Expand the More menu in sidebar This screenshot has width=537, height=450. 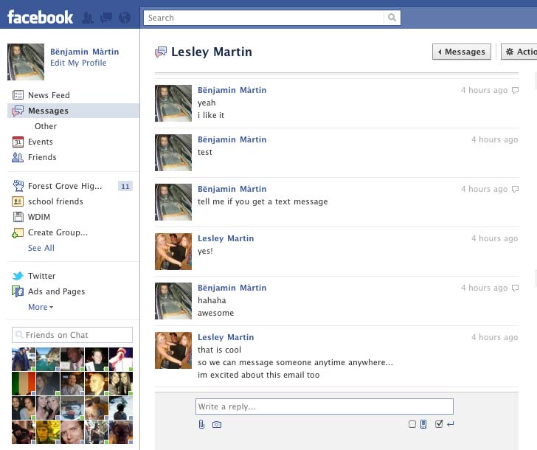click(41, 307)
